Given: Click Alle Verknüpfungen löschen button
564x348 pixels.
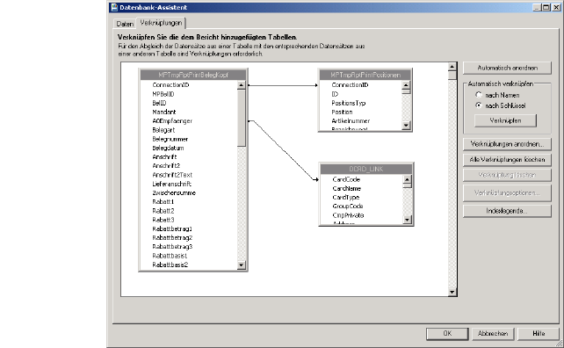Looking at the screenshot, I should click(507, 159).
